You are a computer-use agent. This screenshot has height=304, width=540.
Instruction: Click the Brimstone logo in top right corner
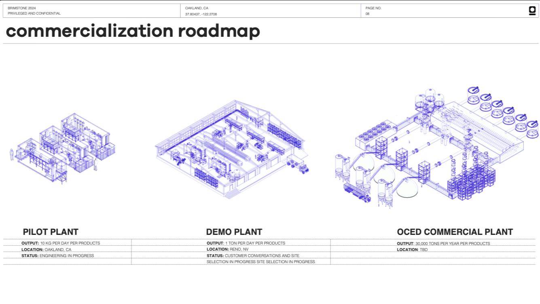point(533,10)
